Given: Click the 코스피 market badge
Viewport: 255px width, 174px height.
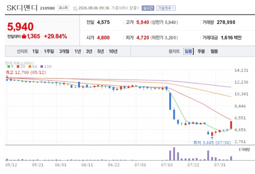Looking at the screenshot, I should 63,8.
